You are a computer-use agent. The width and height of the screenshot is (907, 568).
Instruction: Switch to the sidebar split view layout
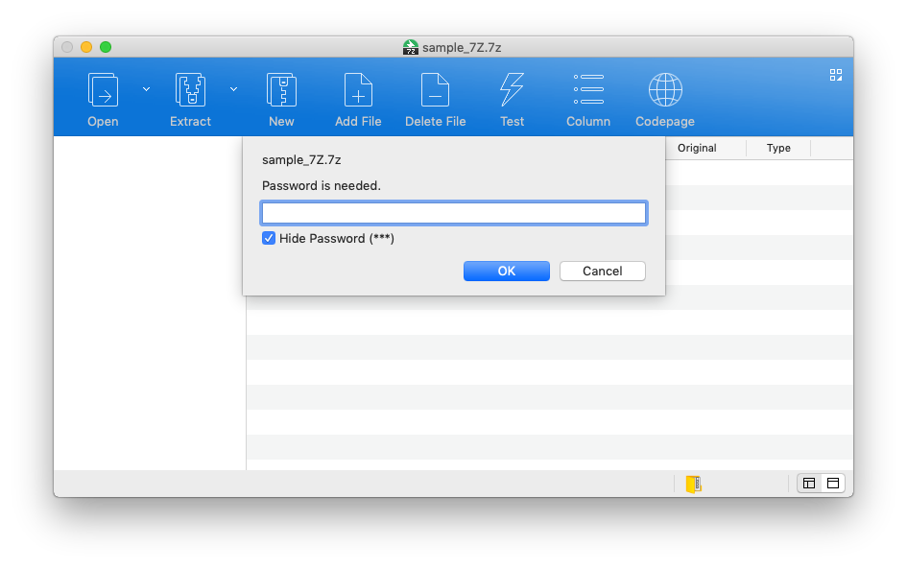(809, 484)
